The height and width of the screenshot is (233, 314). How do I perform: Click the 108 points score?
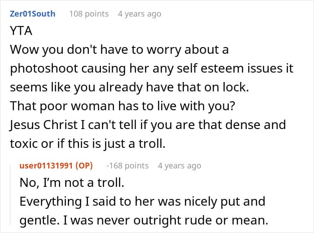[x=89, y=14]
